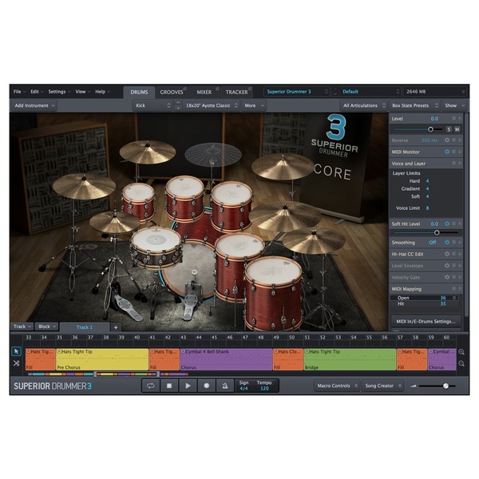Viewport: 479px width, 479px height.
Task: Select the arrow pointer tool in timeline
Action: coord(16,351)
